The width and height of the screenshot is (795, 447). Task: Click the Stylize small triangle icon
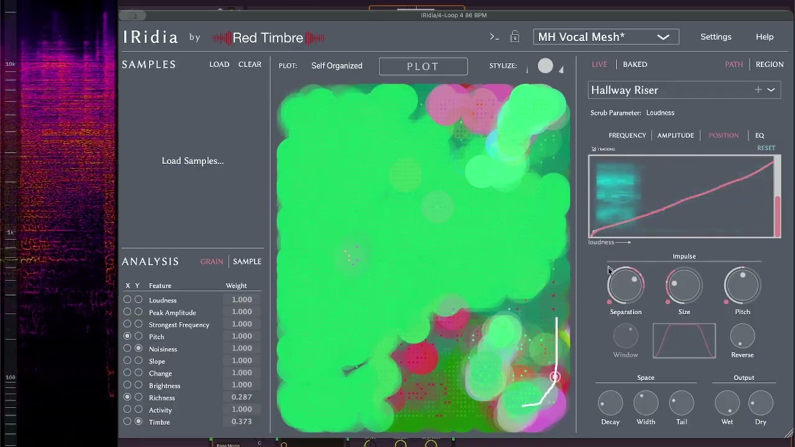coord(527,70)
